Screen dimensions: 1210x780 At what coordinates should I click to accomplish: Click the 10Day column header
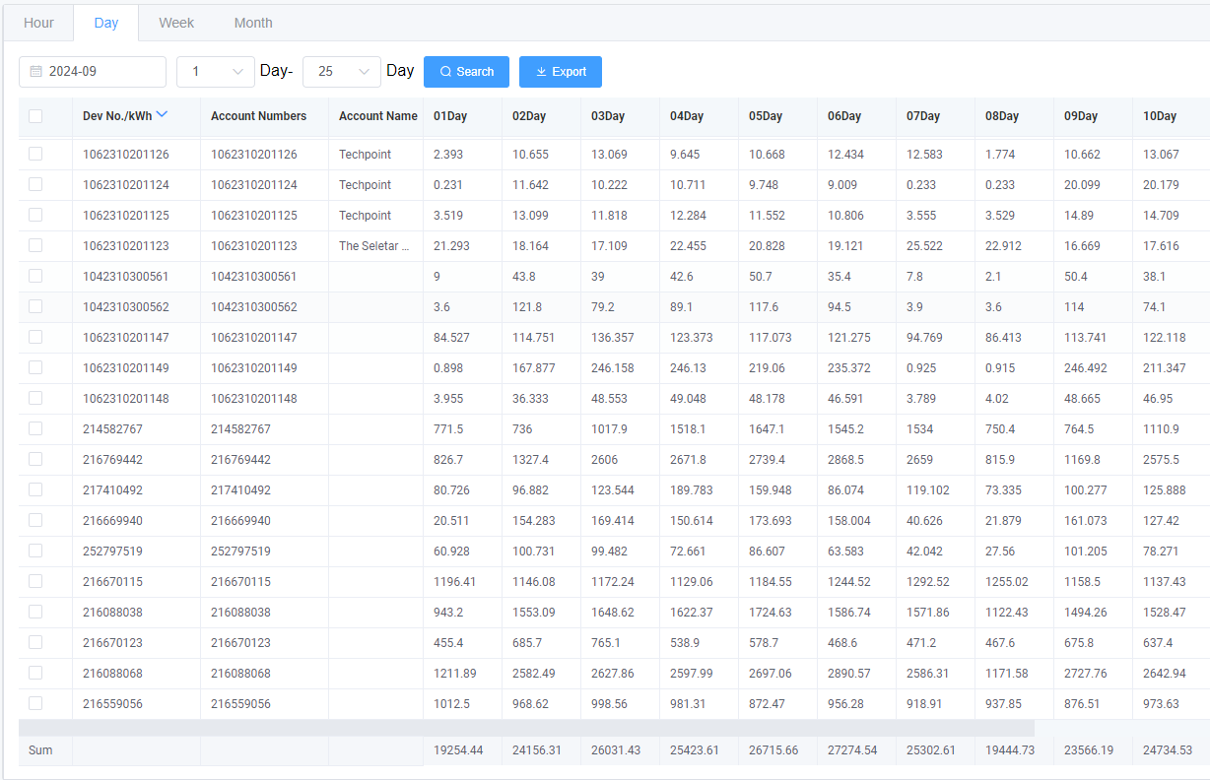(x=1160, y=116)
